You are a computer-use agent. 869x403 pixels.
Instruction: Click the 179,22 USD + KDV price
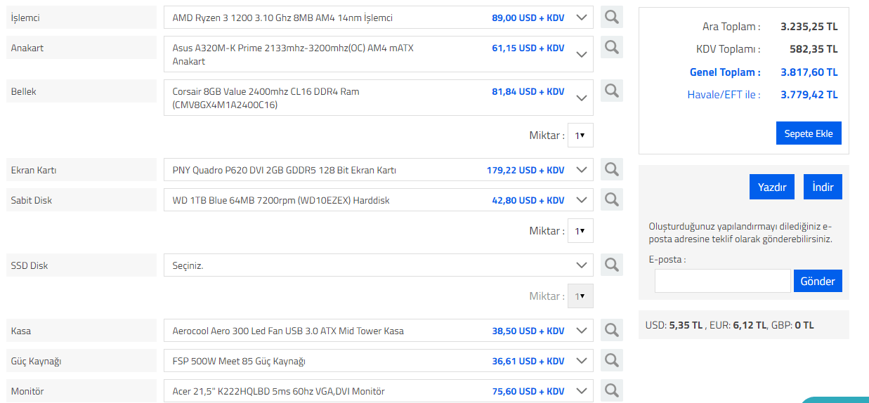[525, 170]
